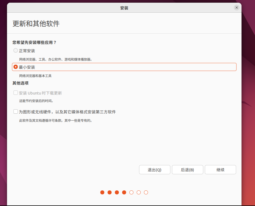Viewport: 255px width, 206px height.
Task: Click question 您希望先安装哪些应用？
Action: point(35,43)
